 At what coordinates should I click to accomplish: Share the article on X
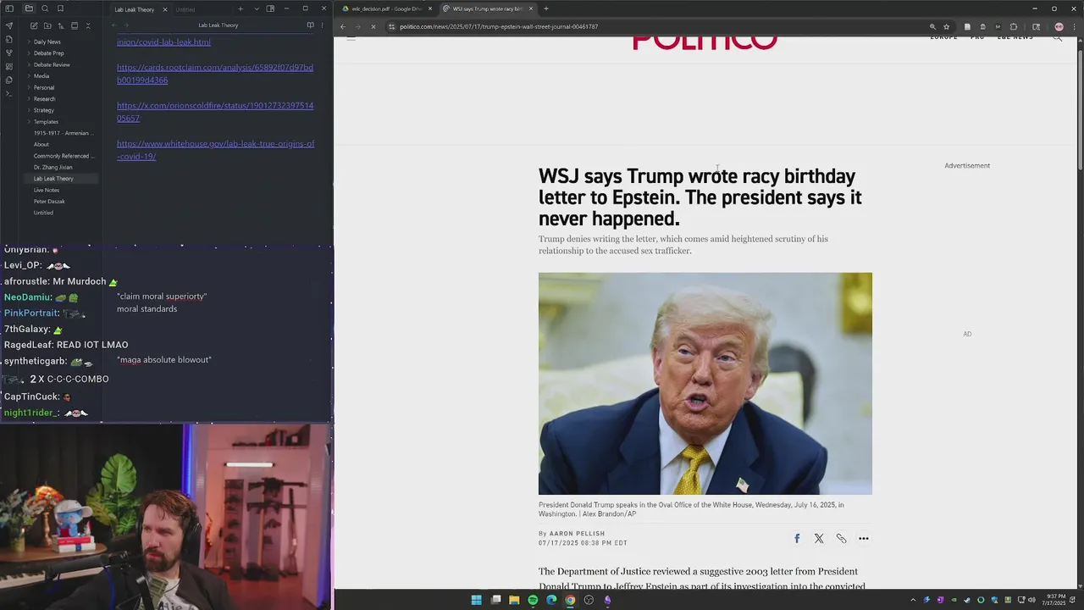[x=819, y=539]
